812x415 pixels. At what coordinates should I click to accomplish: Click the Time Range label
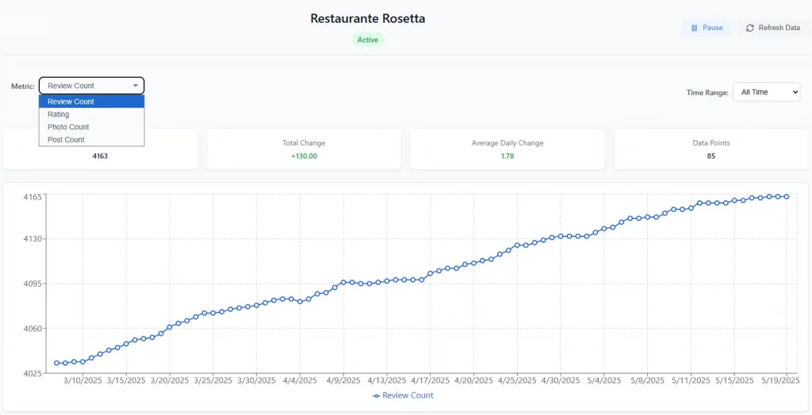[707, 93]
